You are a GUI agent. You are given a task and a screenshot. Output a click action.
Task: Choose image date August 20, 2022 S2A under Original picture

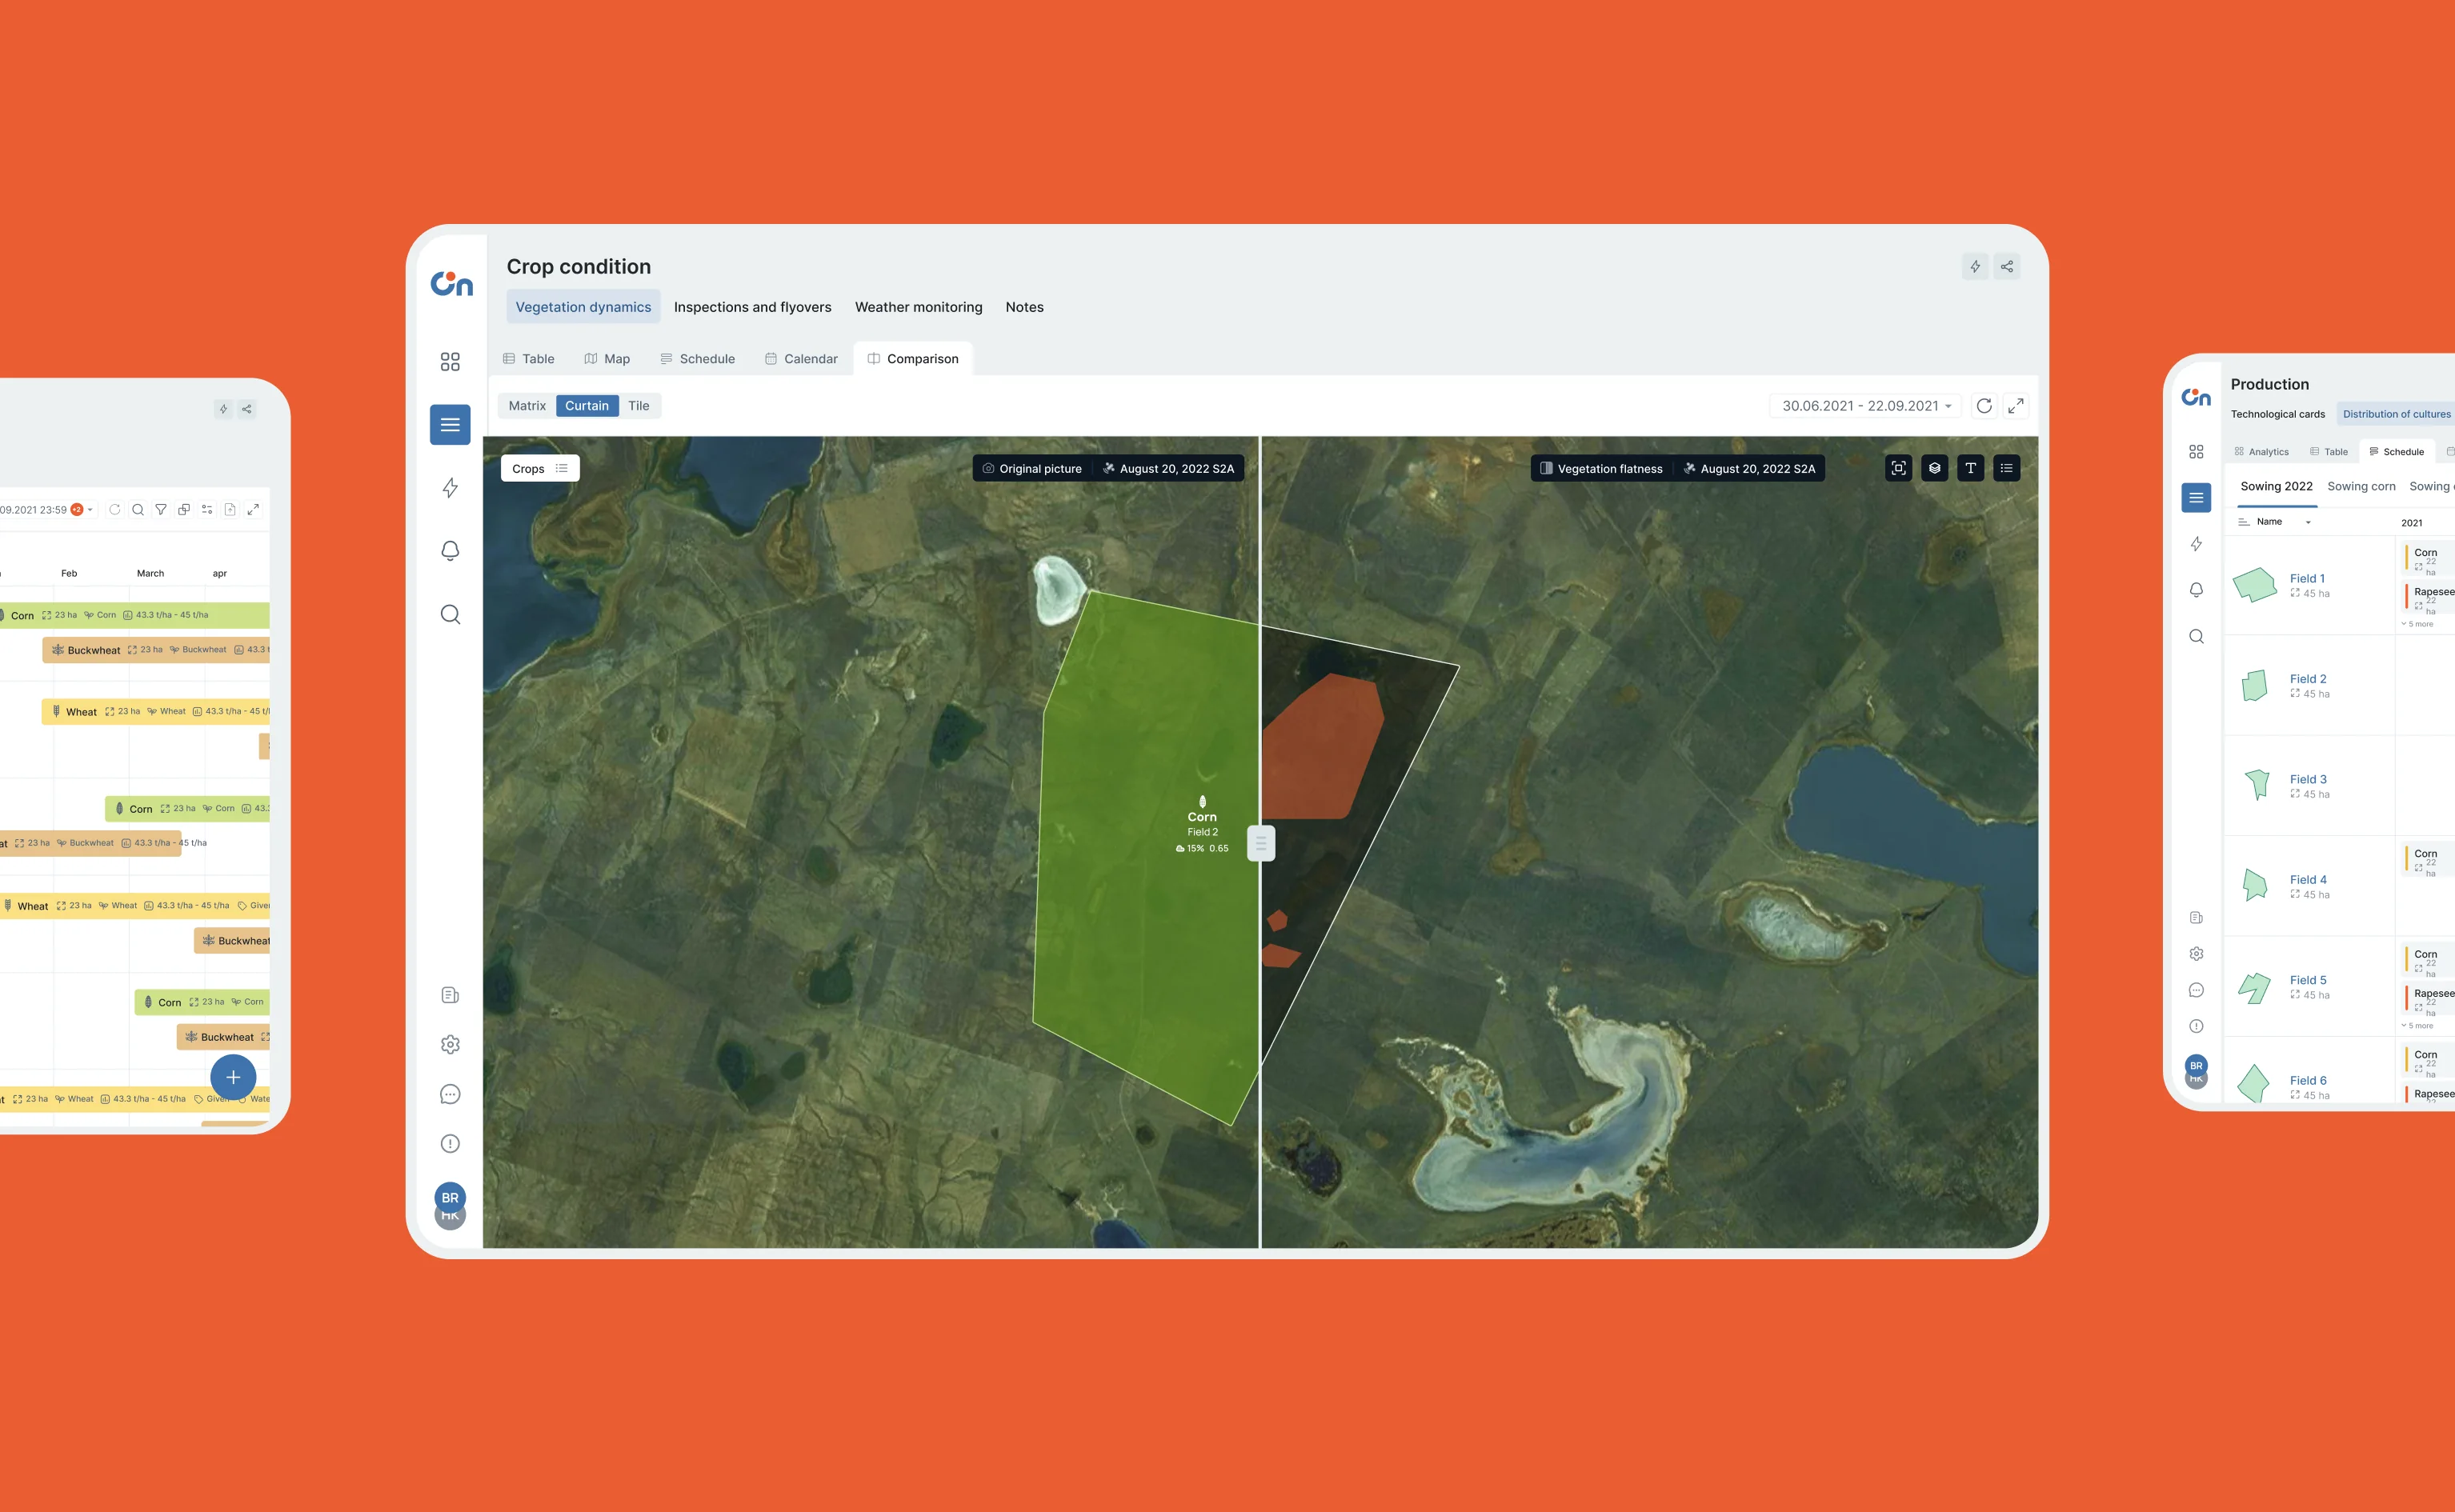(x=1169, y=468)
